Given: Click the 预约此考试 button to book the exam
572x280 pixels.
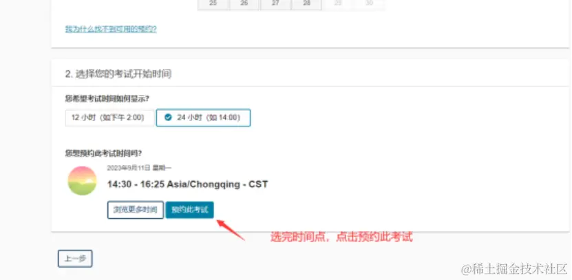Looking at the screenshot, I should click(x=190, y=210).
